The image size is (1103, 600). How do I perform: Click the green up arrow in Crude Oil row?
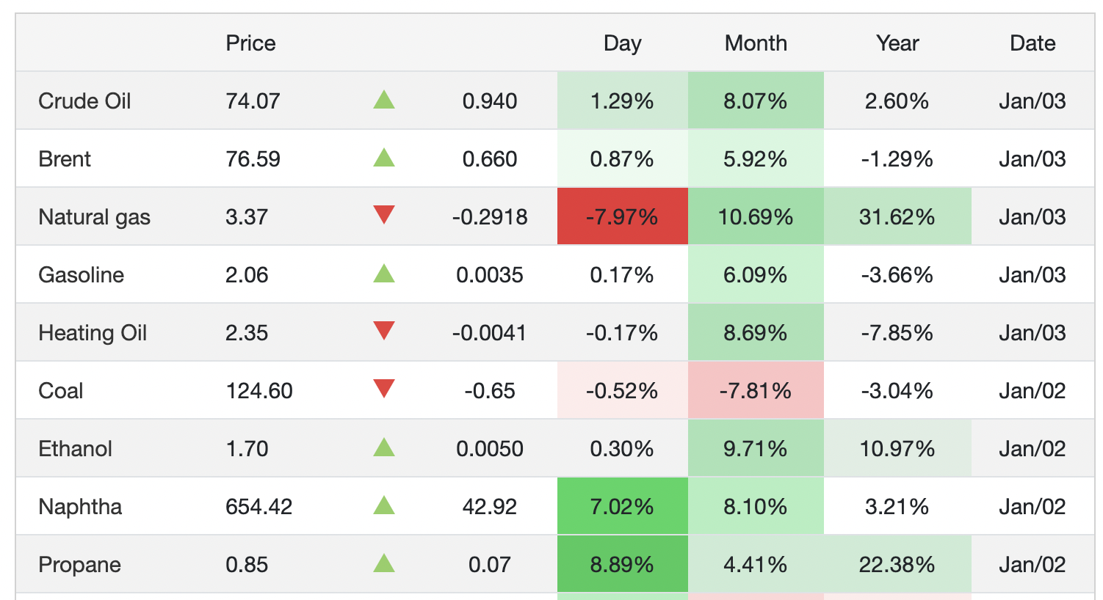tap(384, 100)
